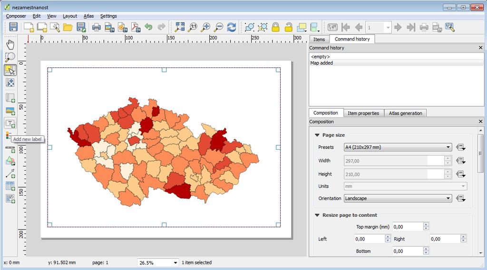The image size is (487, 270).
Task: Print the composition
Action: tap(96, 27)
